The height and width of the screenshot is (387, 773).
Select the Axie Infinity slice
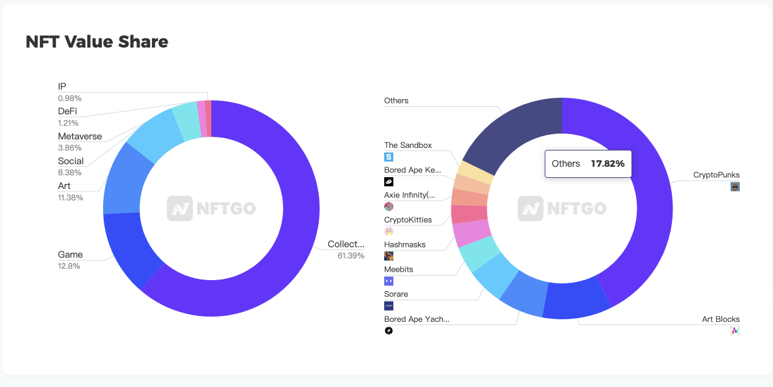(x=470, y=198)
